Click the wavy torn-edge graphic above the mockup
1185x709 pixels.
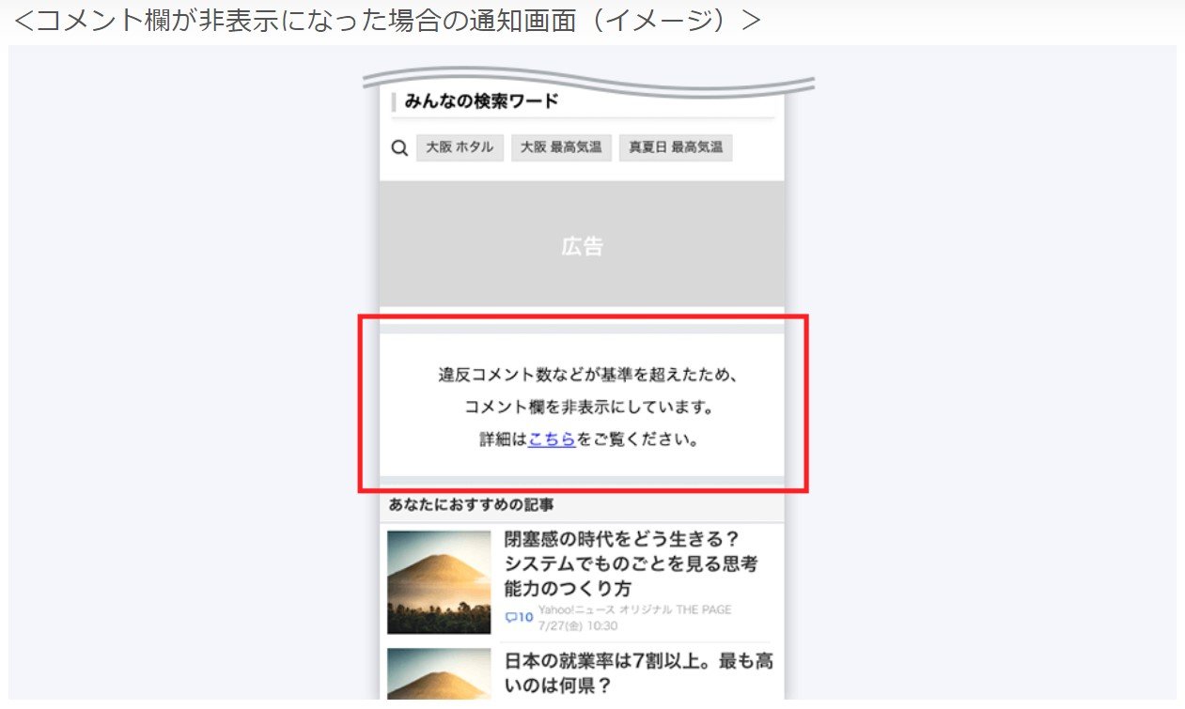[x=587, y=83]
